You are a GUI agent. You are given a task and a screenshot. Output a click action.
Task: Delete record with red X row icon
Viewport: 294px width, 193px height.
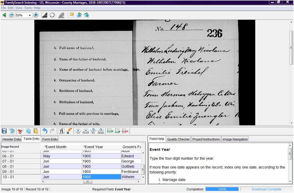coord(125,131)
